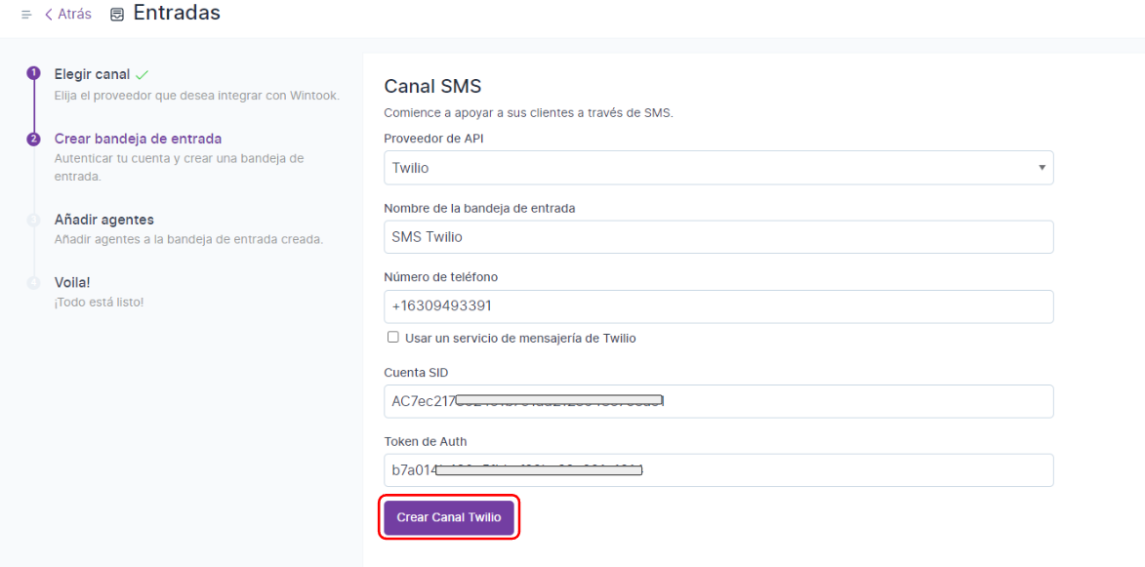Click the step 1 circle icon

pos(33,74)
